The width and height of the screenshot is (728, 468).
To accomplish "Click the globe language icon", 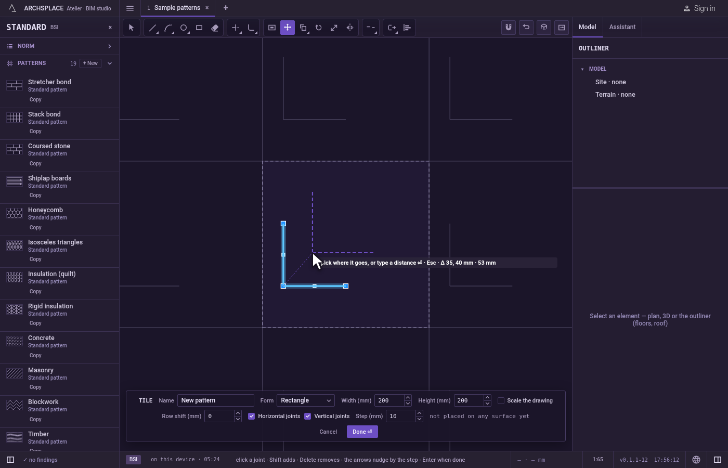I will tap(696, 460).
